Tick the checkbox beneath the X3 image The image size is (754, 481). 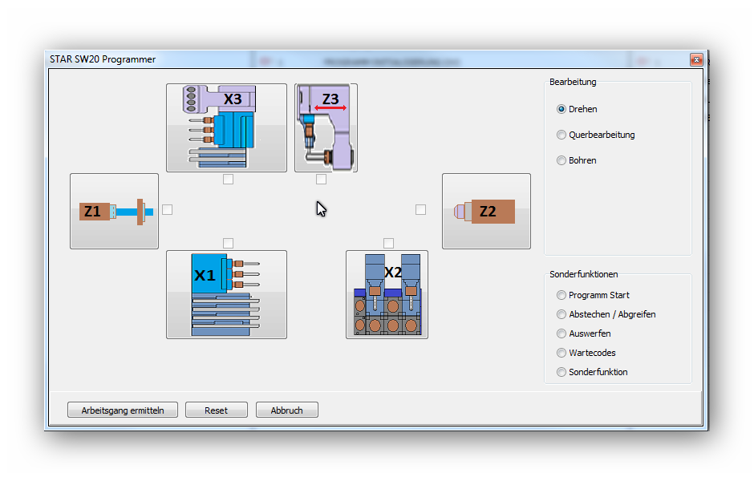click(x=229, y=180)
